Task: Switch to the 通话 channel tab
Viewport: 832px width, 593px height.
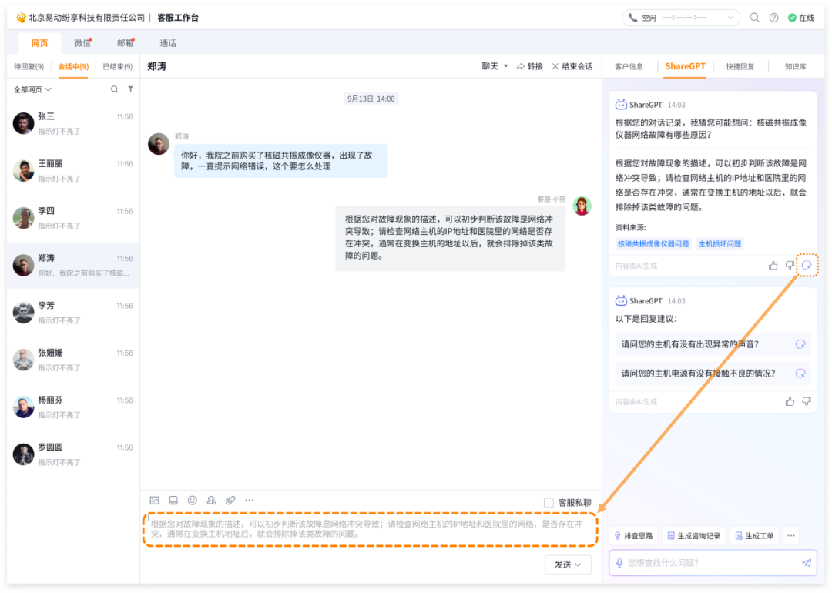Action: coord(168,43)
